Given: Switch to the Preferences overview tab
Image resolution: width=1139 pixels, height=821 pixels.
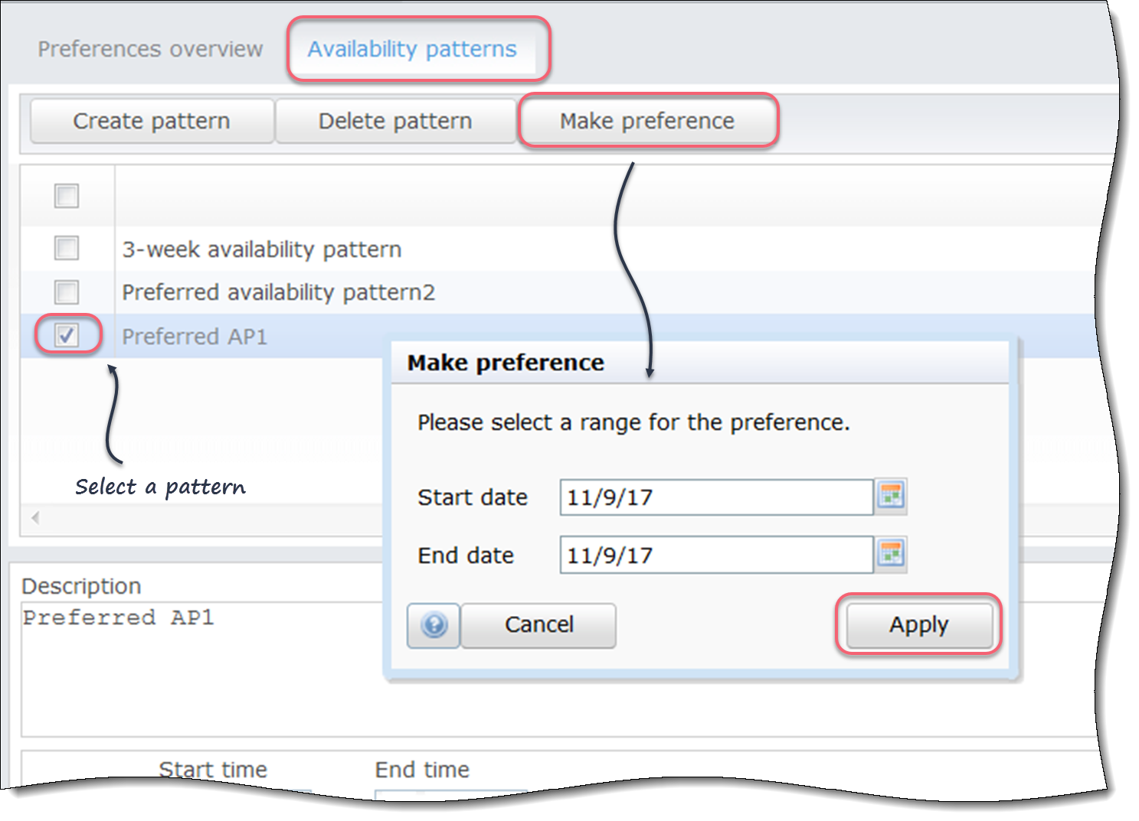Looking at the screenshot, I should pyautogui.click(x=149, y=48).
